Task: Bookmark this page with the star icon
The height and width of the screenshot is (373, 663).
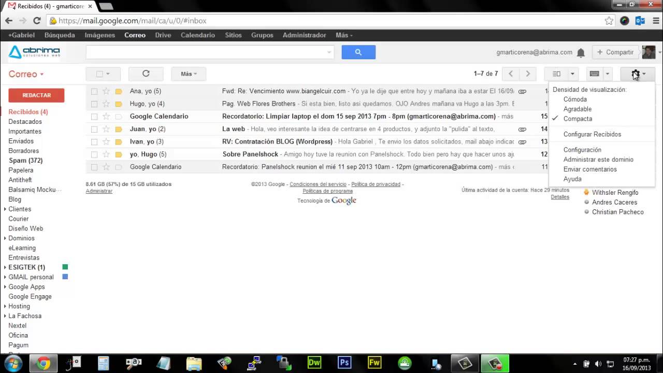Action: click(x=609, y=21)
